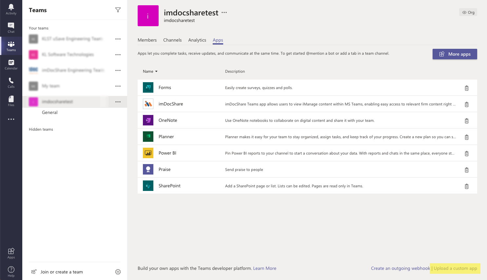Remove Praise with its trash icon

(x=467, y=170)
